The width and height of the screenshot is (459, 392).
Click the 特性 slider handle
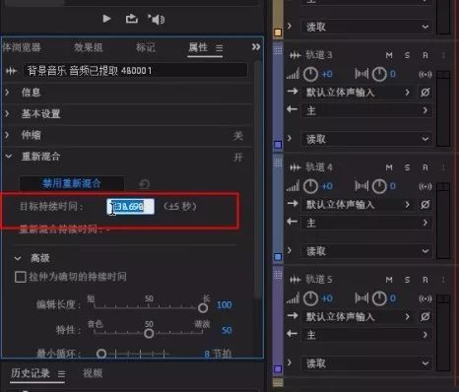click(149, 334)
